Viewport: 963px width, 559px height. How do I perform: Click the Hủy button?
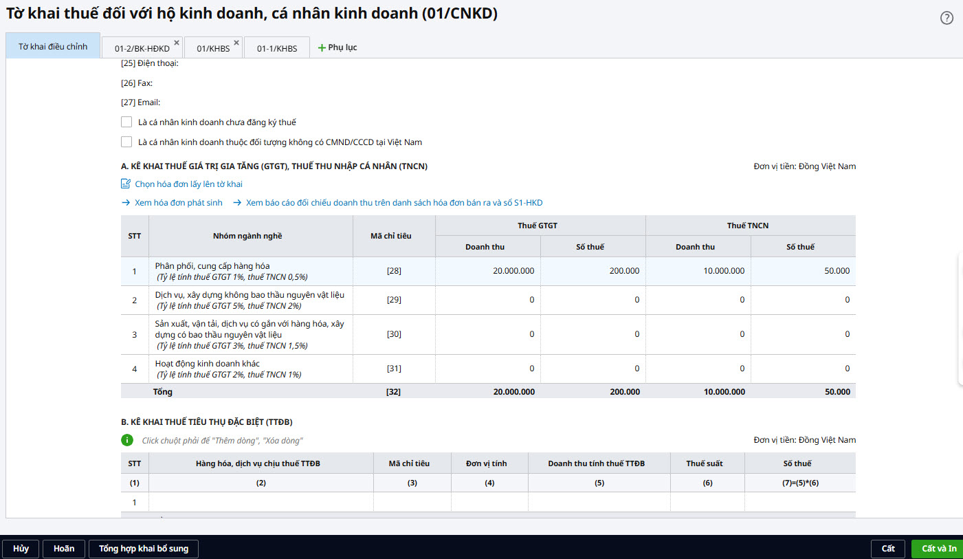click(21, 549)
